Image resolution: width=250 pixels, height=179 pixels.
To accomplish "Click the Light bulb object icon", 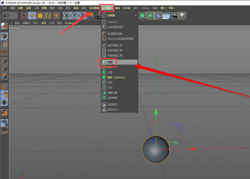I will (x=182, y=16).
